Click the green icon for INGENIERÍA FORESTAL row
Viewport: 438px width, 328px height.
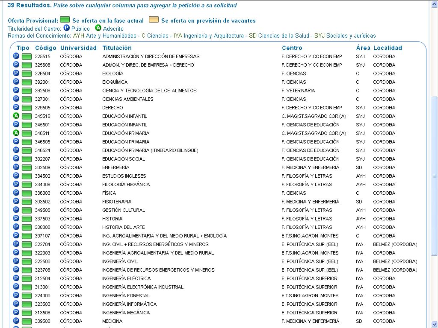pos(27,296)
